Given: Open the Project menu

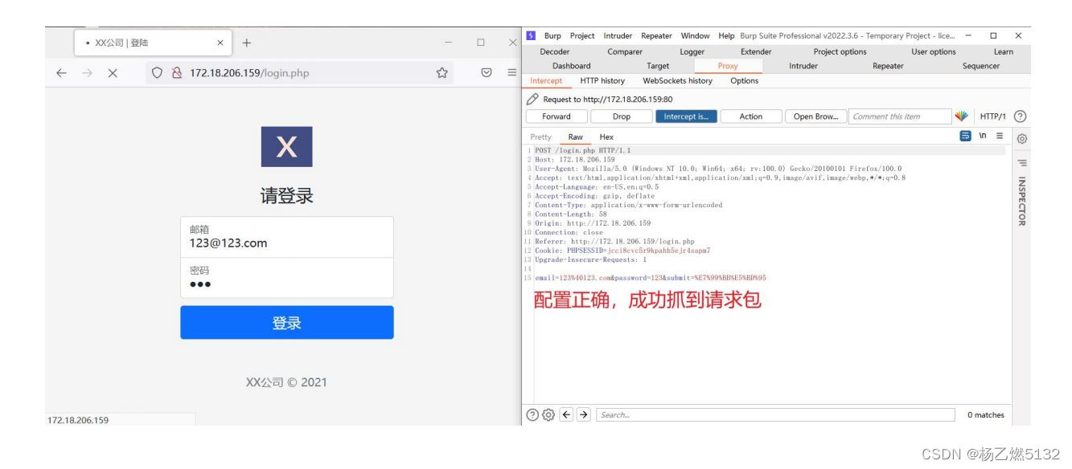Looking at the screenshot, I should (582, 36).
